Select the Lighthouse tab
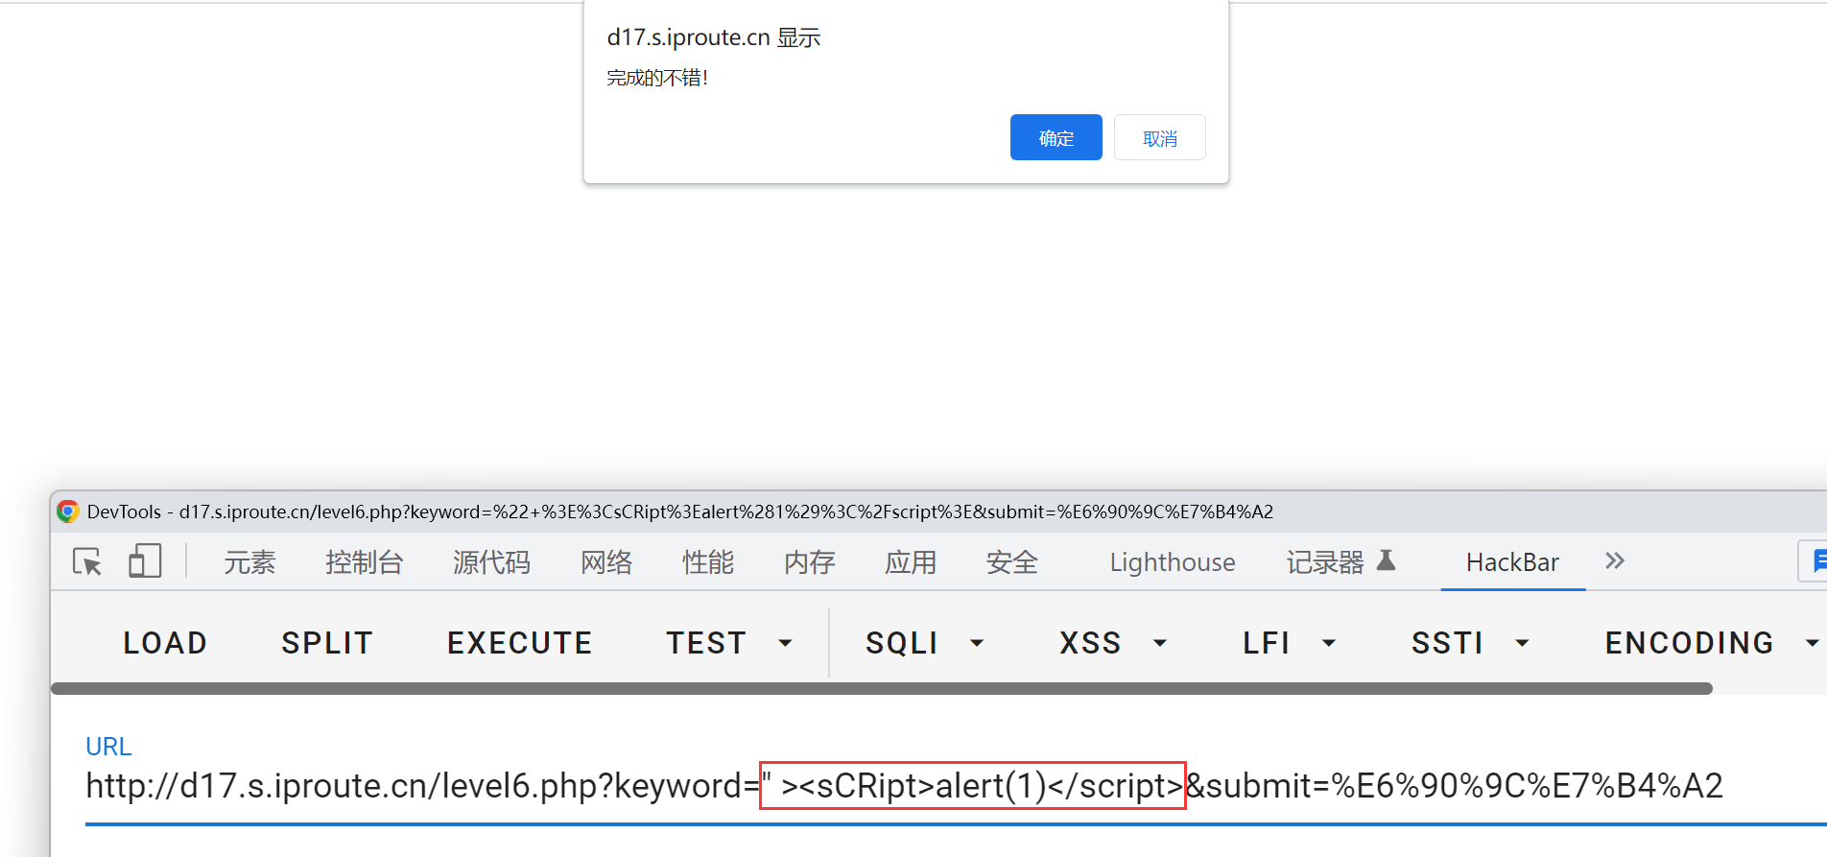Image resolution: width=1827 pixels, height=857 pixels. (1172, 562)
